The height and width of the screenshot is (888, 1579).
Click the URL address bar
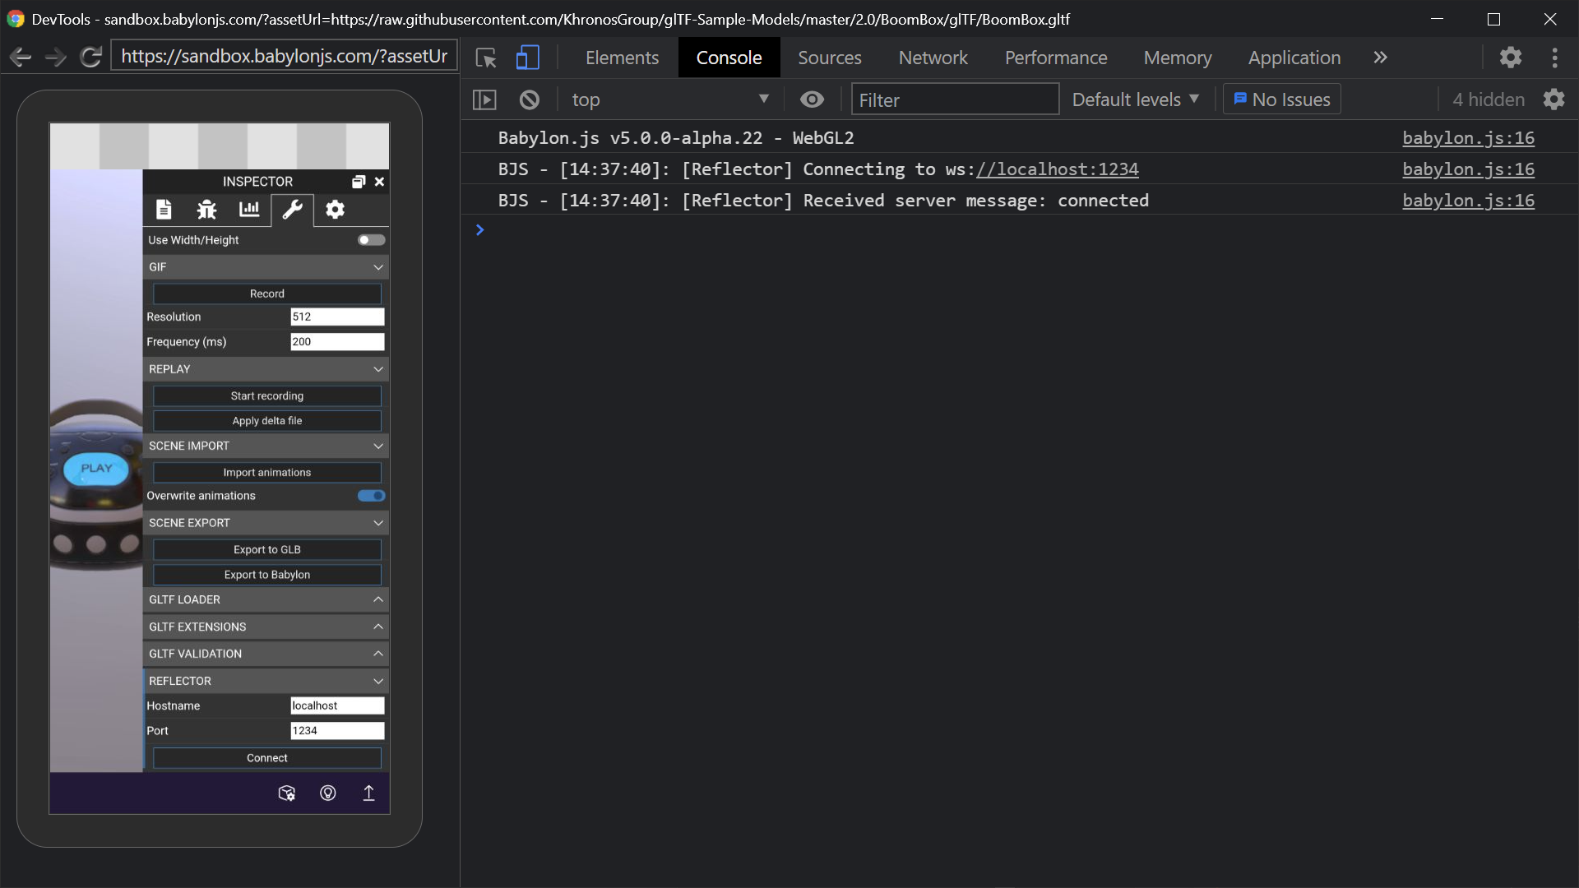[x=284, y=56]
